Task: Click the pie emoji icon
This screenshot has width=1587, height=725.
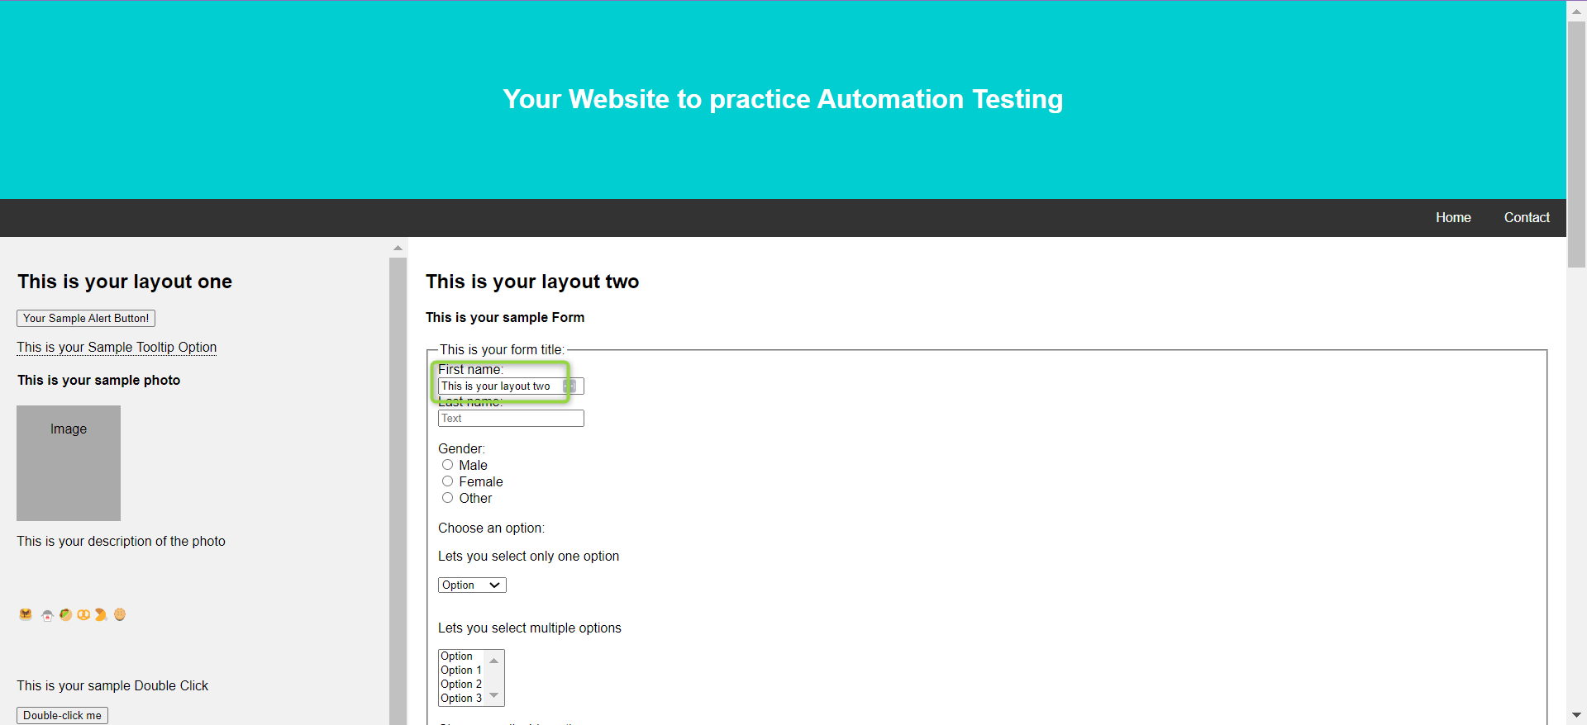Action: pyautogui.click(x=120, y=614)
